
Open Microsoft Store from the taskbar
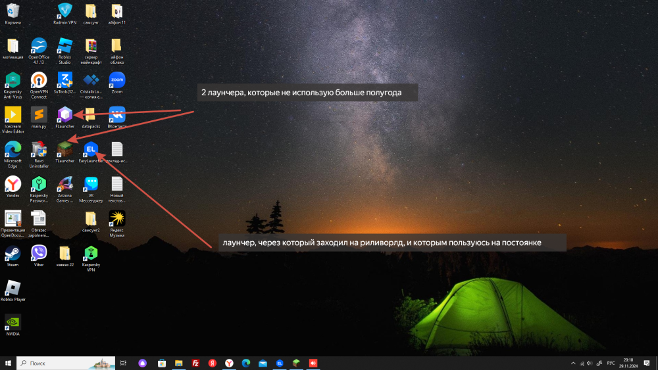162,363
